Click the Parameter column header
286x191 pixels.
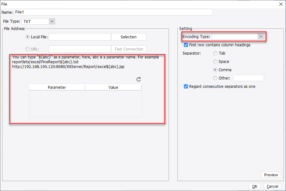coord(57,87)
